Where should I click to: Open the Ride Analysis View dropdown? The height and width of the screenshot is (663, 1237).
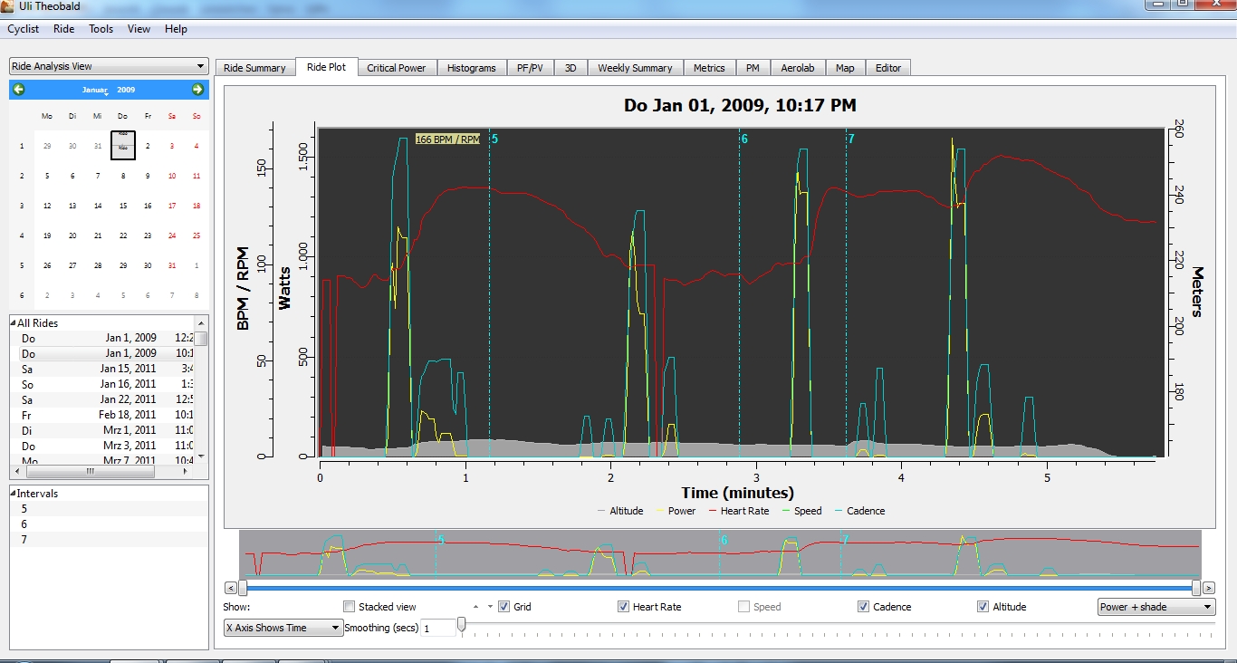[109, 66]
